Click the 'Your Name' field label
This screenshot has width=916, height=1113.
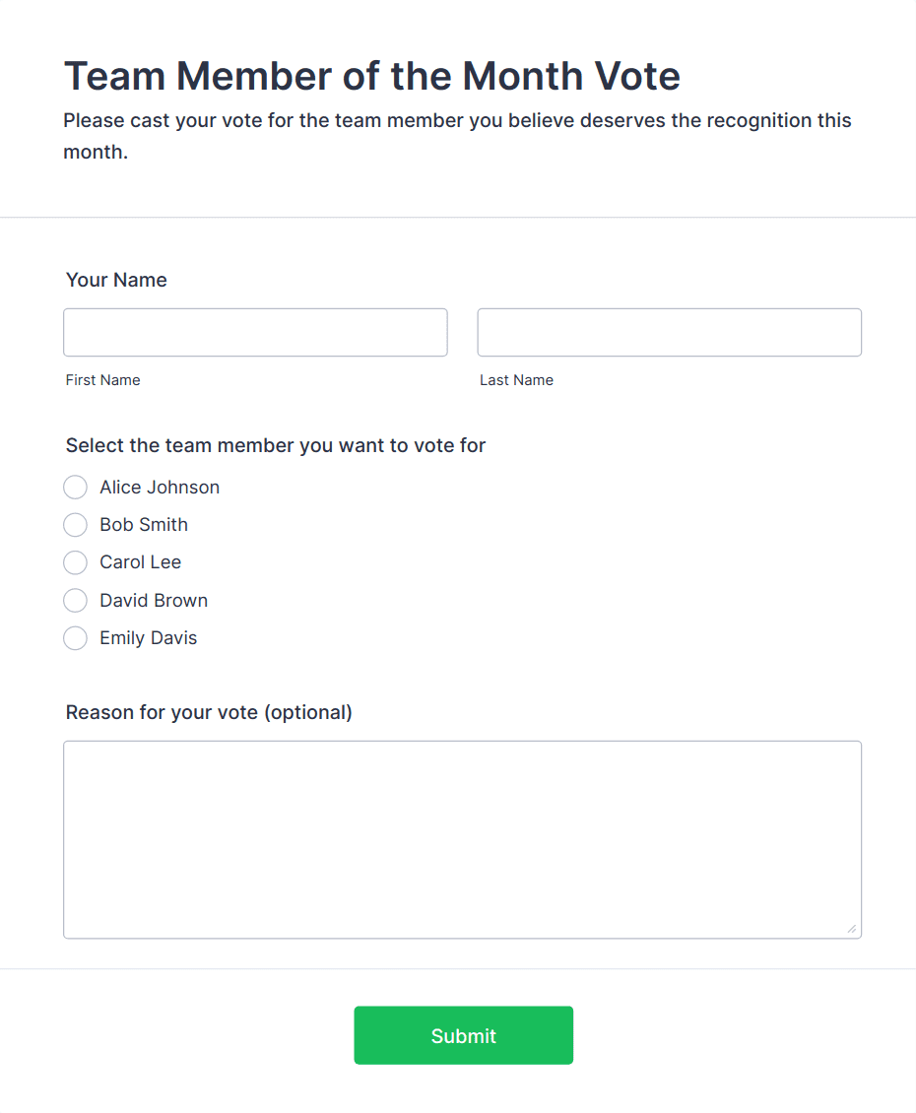(116, 280)
